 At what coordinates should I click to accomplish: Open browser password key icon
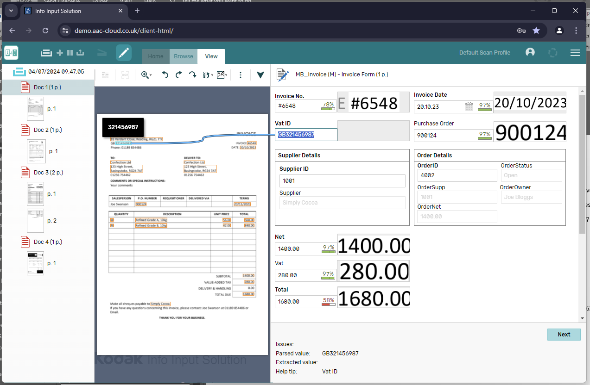click(521, 31)
